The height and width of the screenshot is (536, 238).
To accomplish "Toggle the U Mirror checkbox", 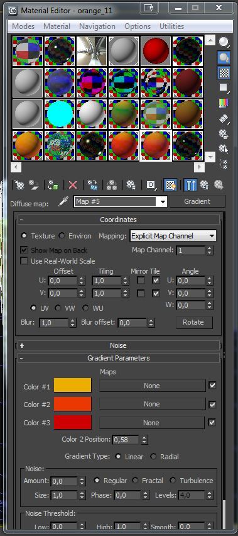I will point(141,281).
